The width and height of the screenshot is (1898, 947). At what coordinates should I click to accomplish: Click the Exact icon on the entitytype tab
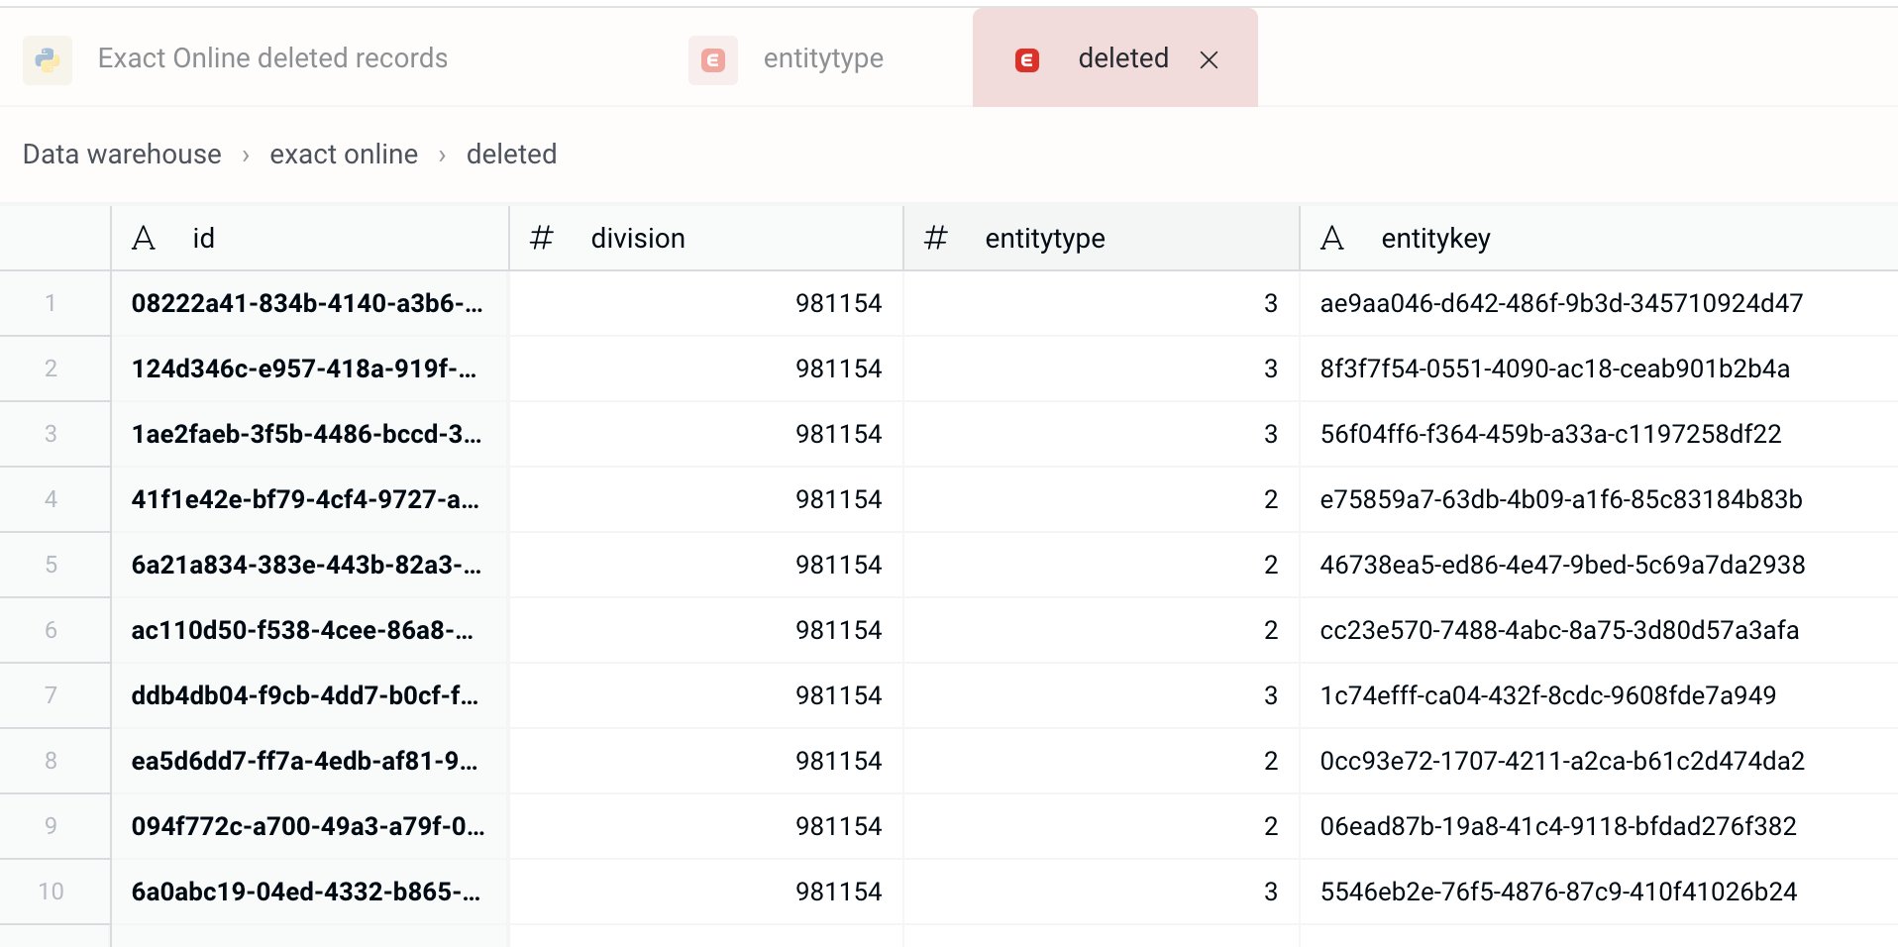713,59
